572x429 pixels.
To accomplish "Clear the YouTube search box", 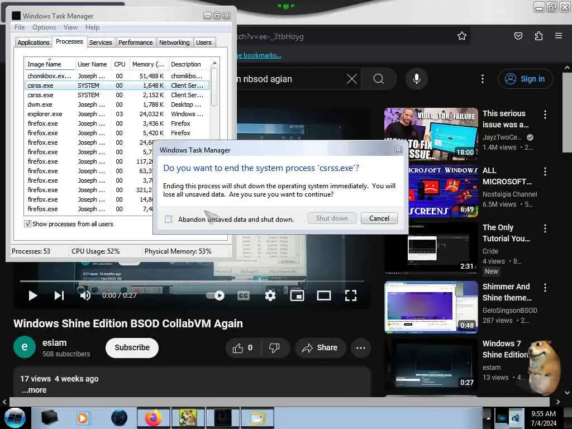I will tap(352, 79).
